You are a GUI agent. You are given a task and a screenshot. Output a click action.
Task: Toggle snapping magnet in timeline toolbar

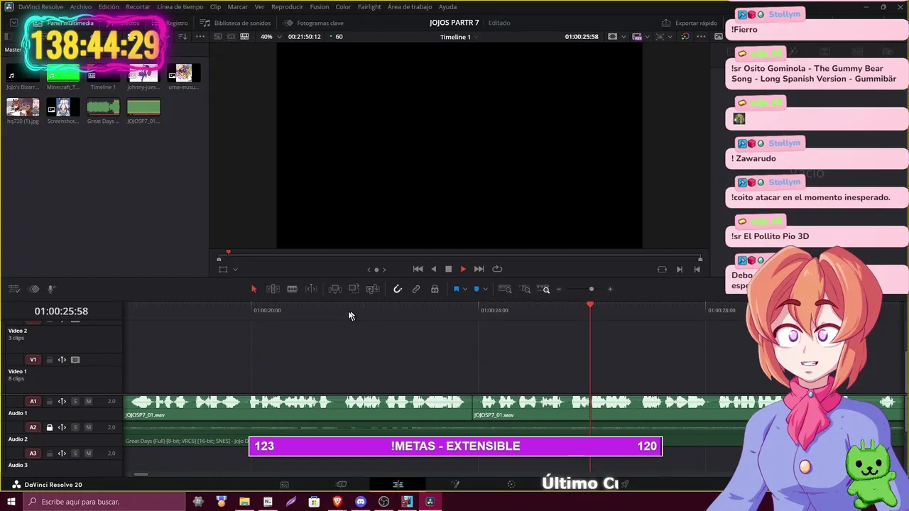pos(398,289)
